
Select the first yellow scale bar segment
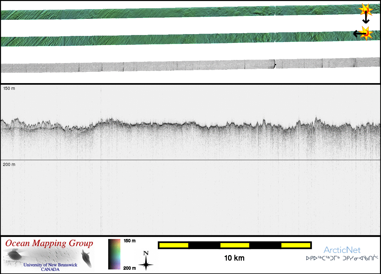click(x=174, y=245)
